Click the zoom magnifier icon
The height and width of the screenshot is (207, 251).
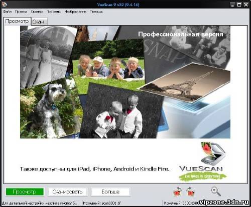tap(216, 191)
